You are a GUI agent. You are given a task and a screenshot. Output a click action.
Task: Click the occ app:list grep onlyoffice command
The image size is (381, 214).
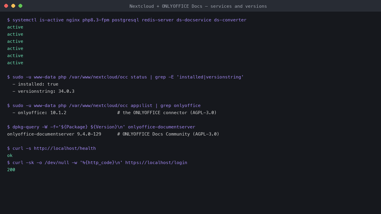click(104, 106)
